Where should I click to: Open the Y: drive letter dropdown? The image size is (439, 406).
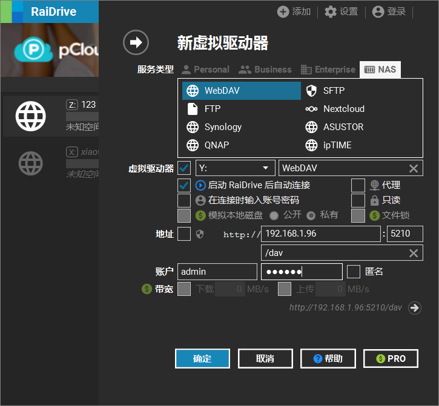point(235,168)
